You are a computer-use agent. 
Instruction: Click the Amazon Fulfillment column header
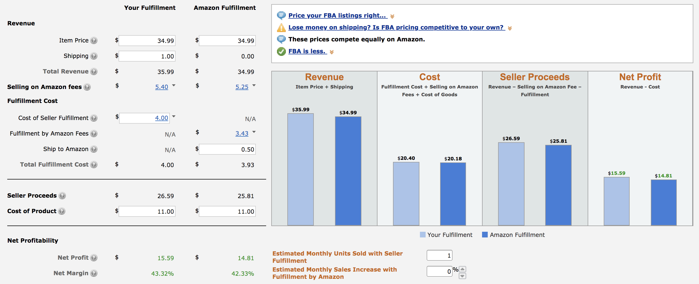(x=225, y=8)
